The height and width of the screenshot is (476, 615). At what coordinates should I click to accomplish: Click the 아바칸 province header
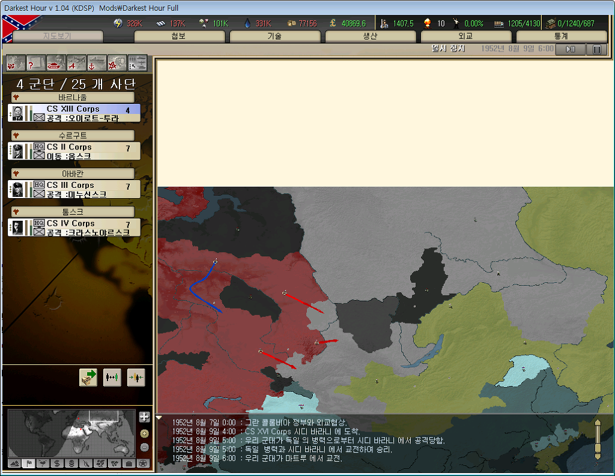73,173
